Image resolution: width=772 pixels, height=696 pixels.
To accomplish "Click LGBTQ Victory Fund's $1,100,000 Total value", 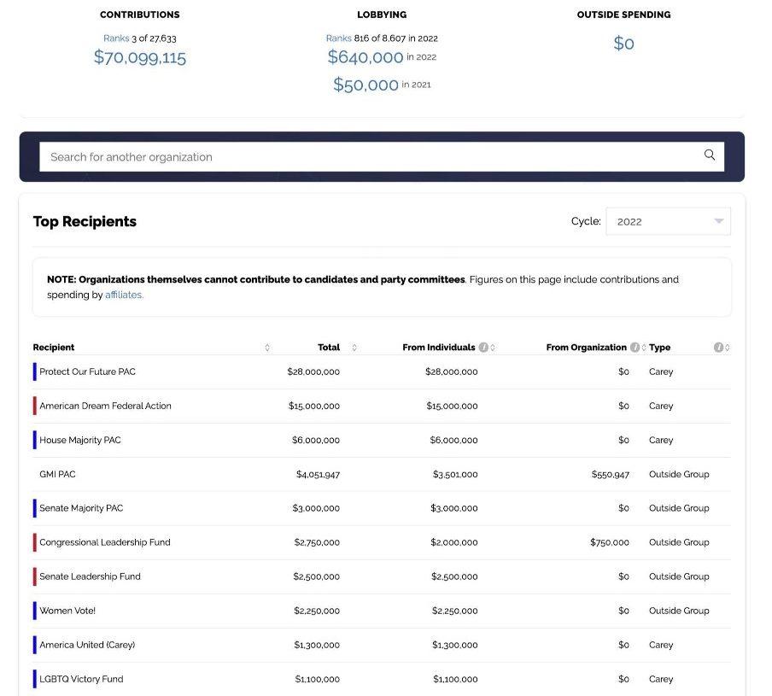I will click(318, 679).
